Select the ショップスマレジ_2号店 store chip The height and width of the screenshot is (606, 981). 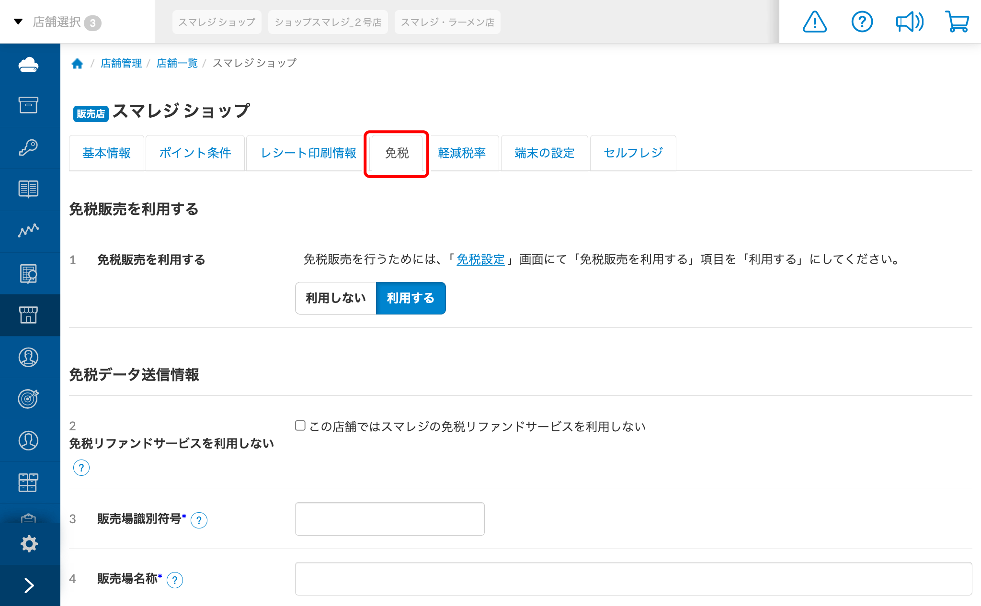click(328, 22)
